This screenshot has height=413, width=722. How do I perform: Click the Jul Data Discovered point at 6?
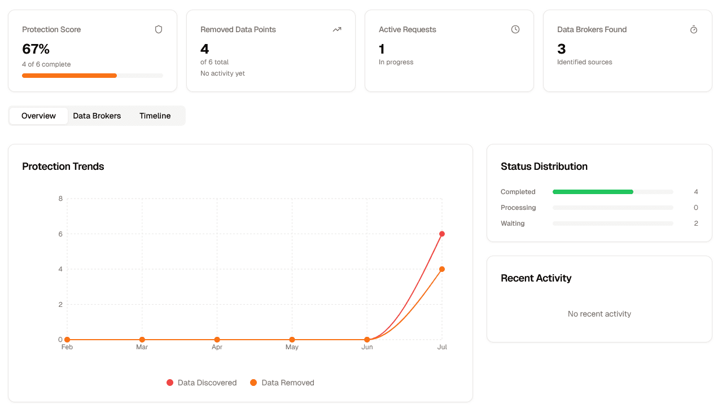click(x=442, y=234)
